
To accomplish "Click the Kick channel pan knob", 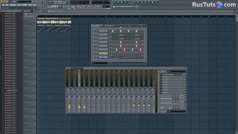I will pos(95,31).
